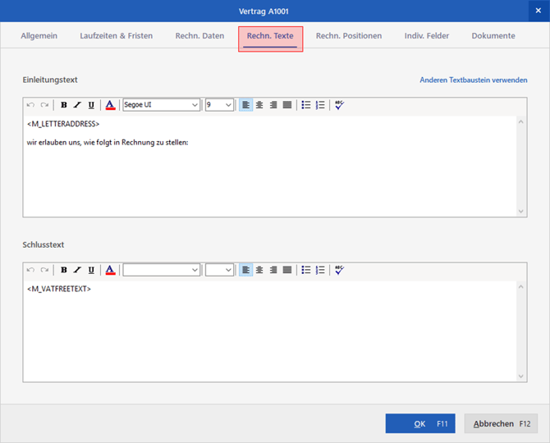Run spell check in Einleitungstext toolbar
The height and width of the screenshot is (443, 550).
point(339,105)
